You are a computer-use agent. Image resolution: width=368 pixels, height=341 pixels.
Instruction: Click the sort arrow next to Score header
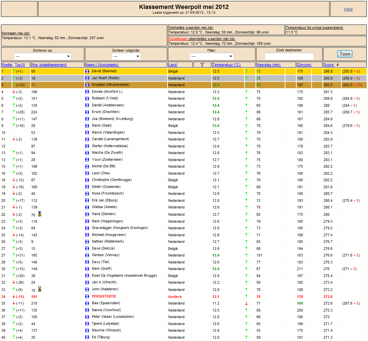pyautogui.click(x=337, y=64)
